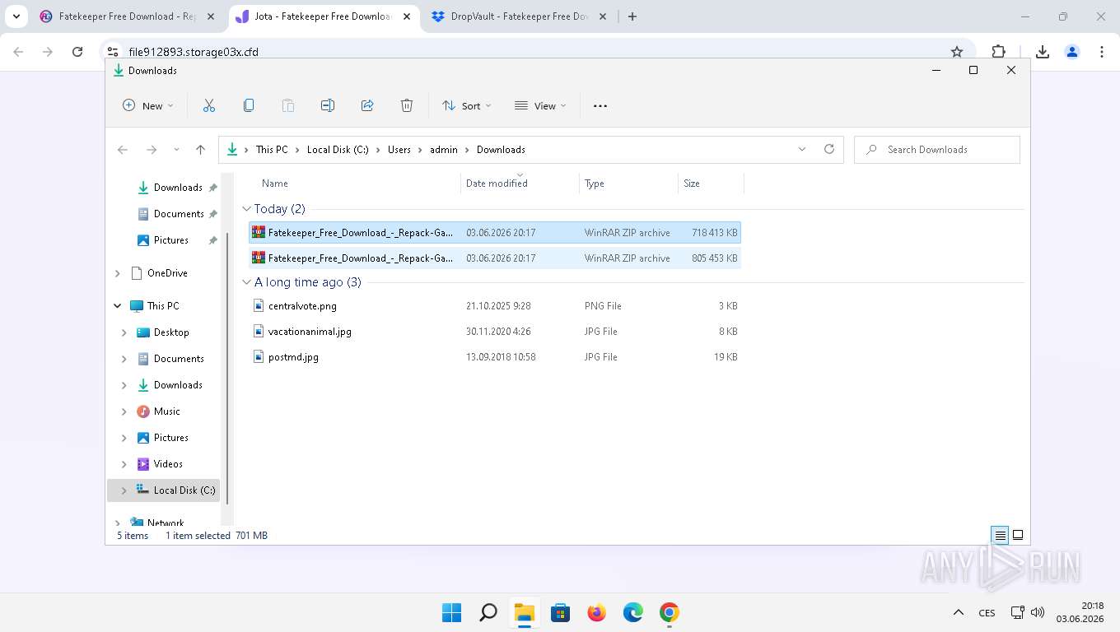Image resolution: width=1120 pixels, height=632 pixels.
Task: Open Chrome profile avatar icon
Action: pos(1072,52)
